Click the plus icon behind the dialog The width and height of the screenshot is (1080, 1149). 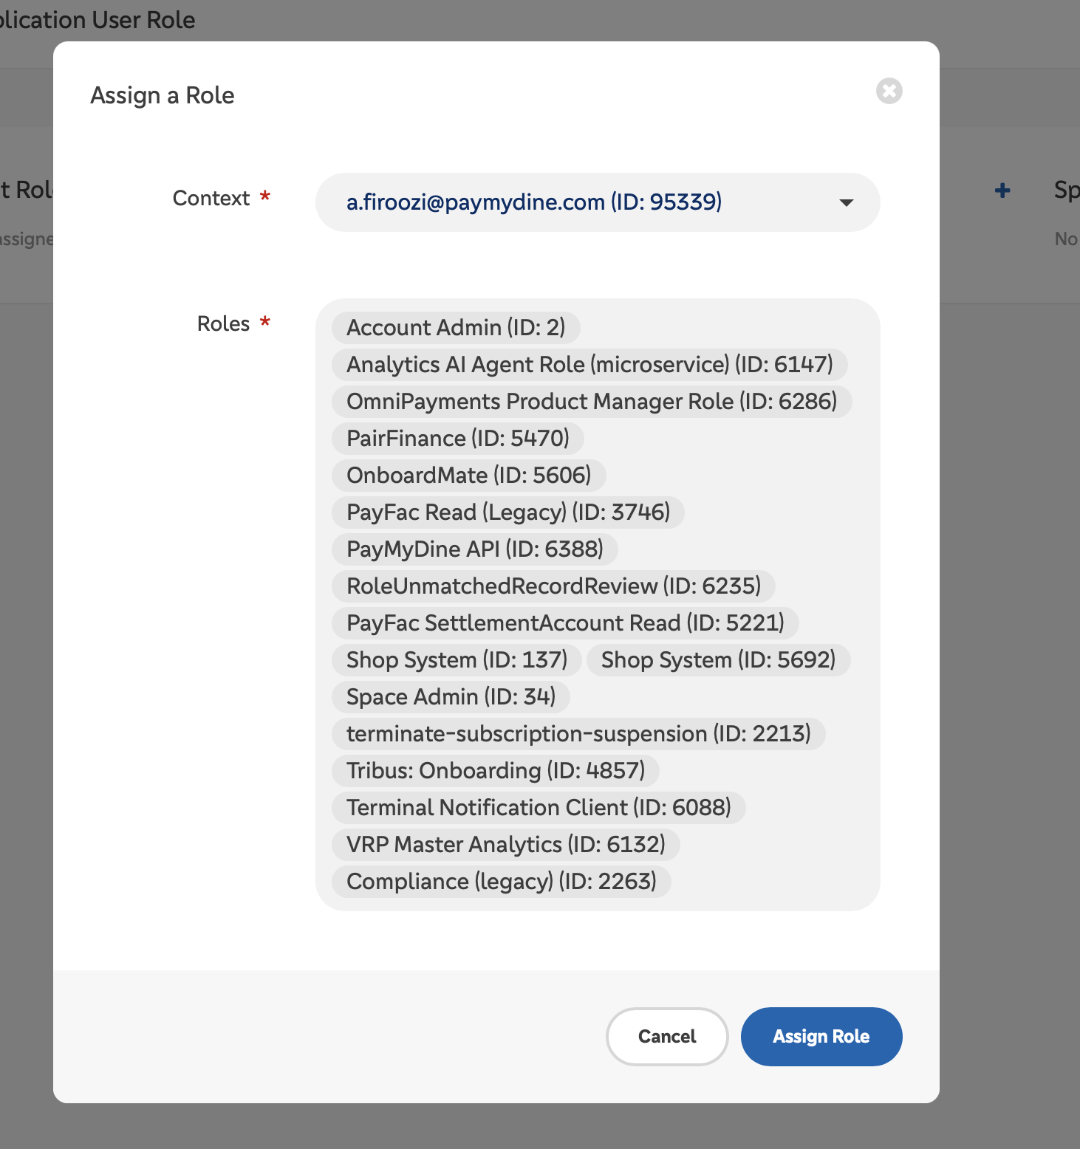click(x=1002, y=191)
